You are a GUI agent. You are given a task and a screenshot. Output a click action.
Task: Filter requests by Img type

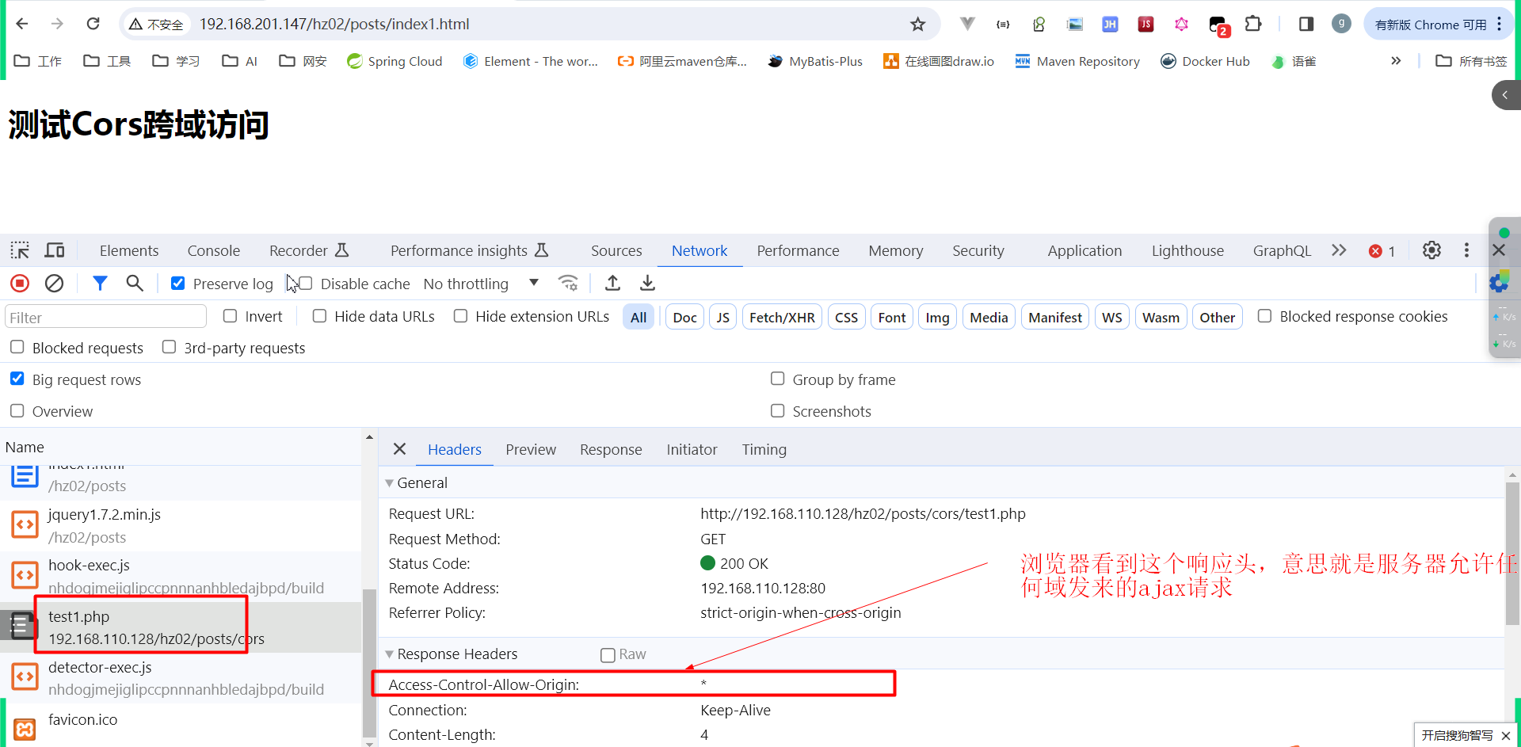click(937, 317)
